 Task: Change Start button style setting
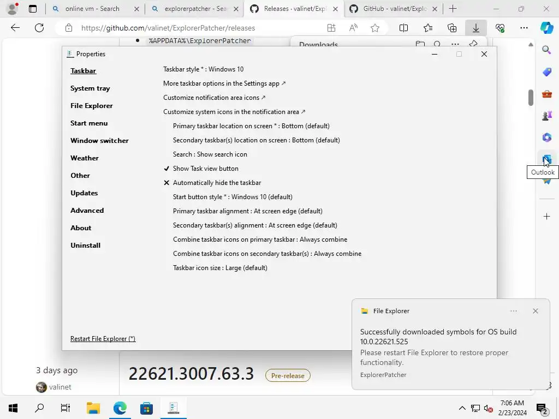[x=233, y=196]
